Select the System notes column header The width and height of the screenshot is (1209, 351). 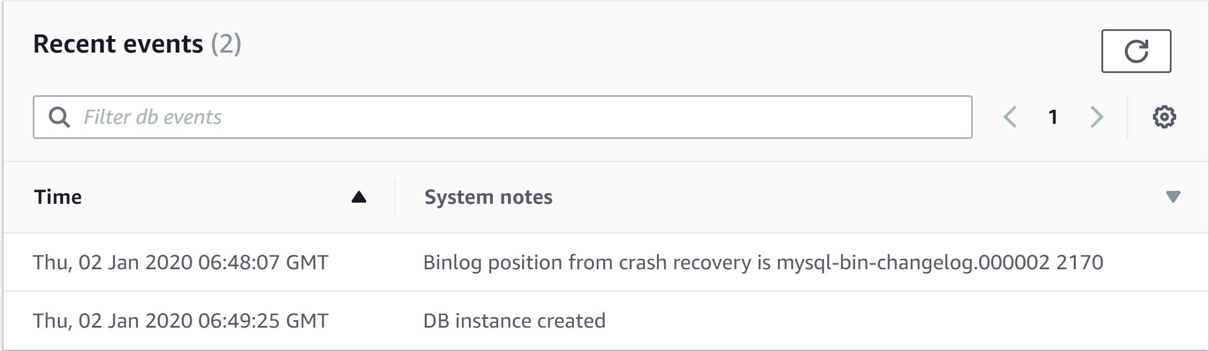pos(488,197)
